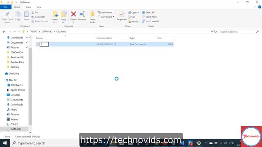The image size is (262, 147).
Task: Open the Windows Start menu
Action: click(5, 143)
